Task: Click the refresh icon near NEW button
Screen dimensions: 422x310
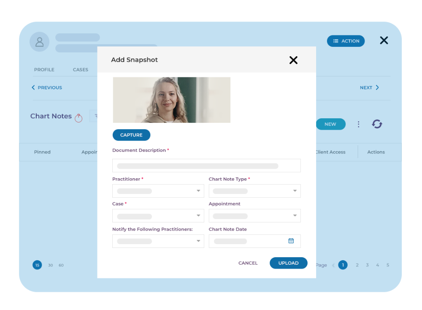Action: 376,124
